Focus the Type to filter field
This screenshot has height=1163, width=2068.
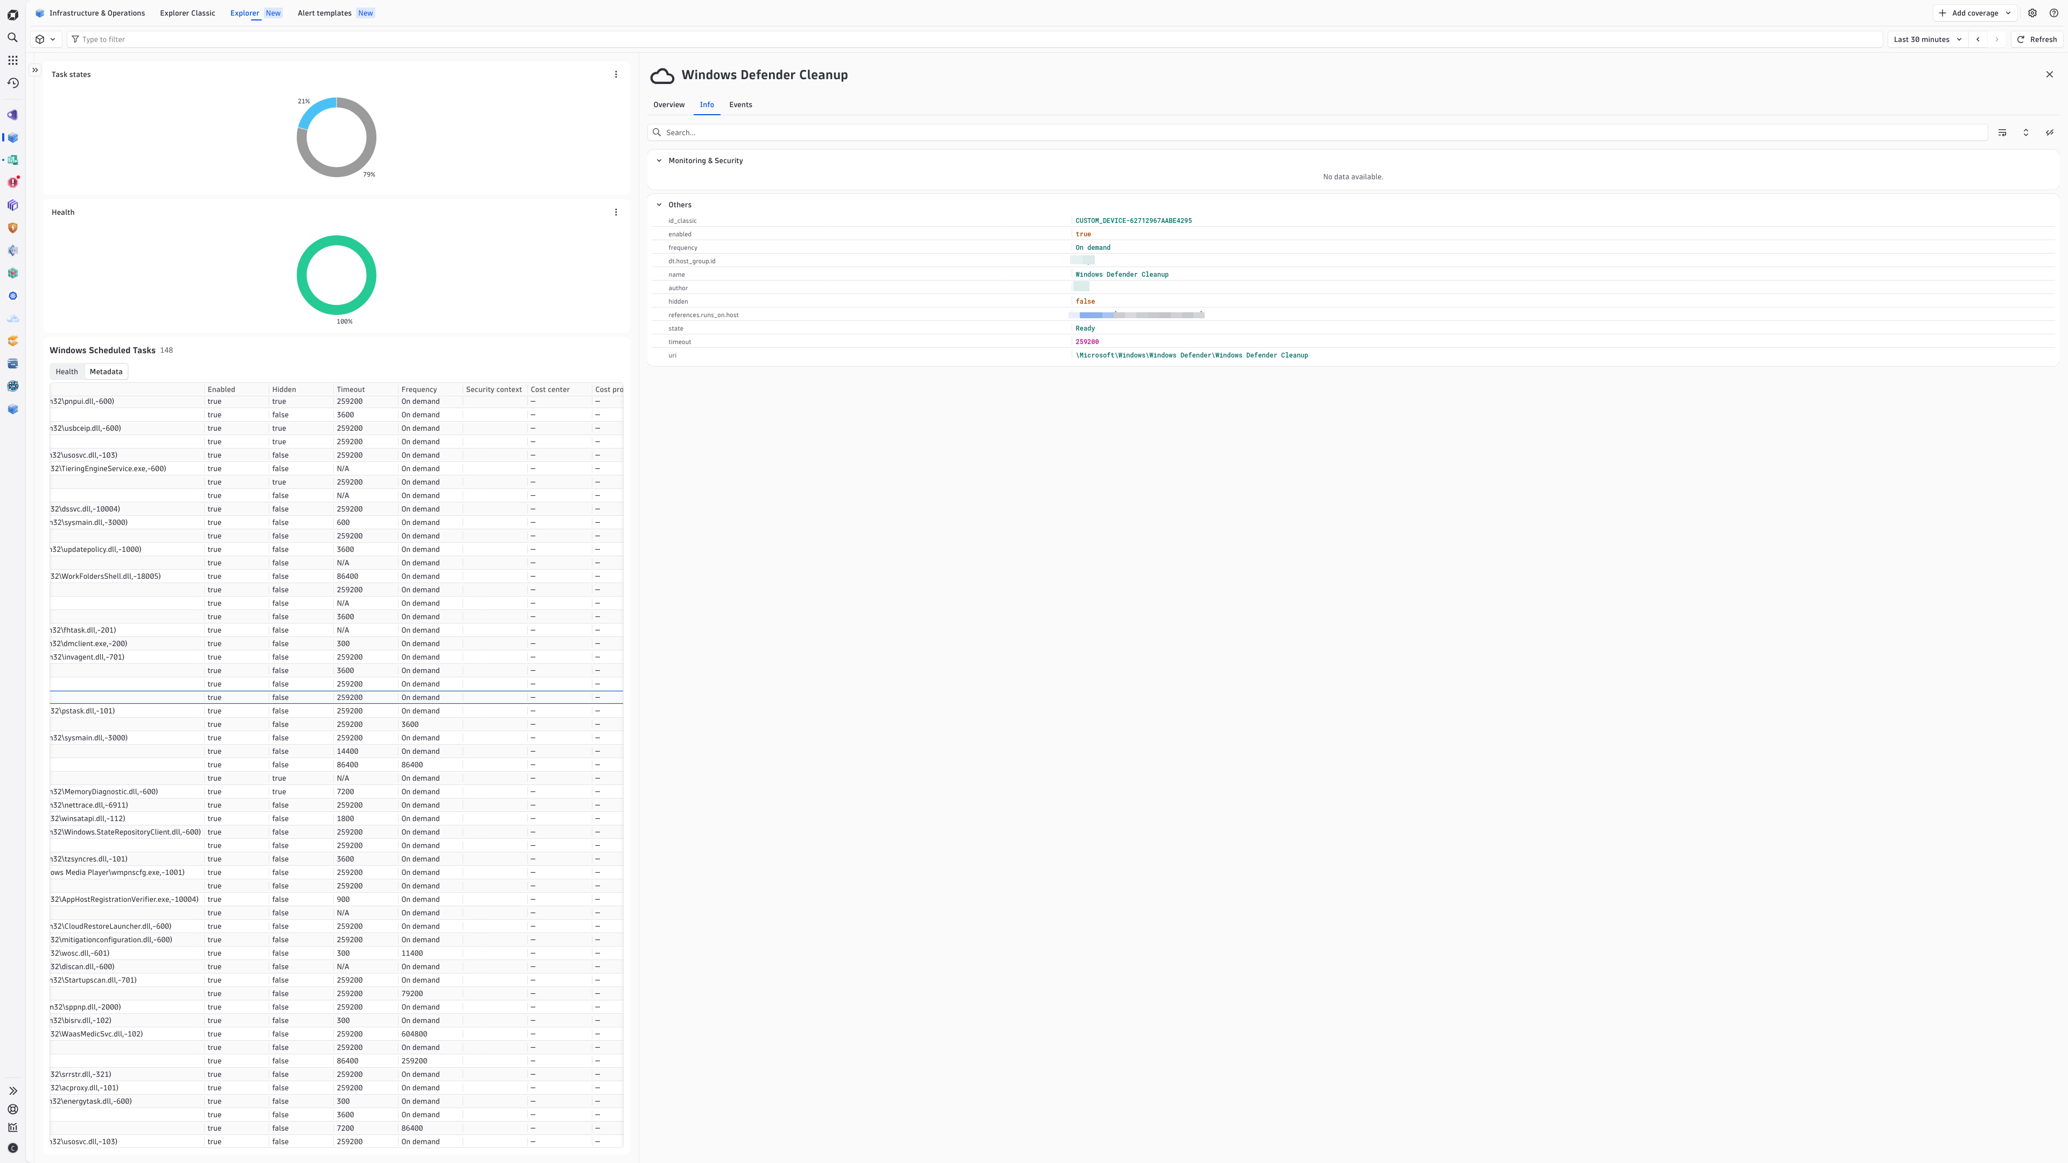click(975, 39)
